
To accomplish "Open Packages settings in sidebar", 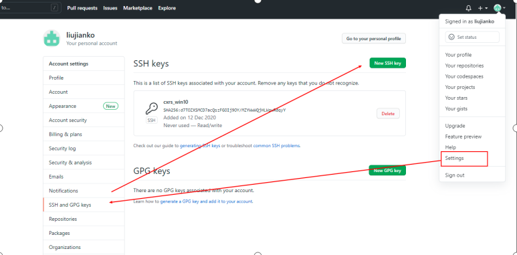I will (x=84, y=233).
